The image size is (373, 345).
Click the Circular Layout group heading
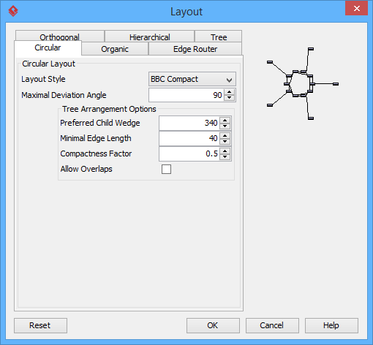(48, 64)
